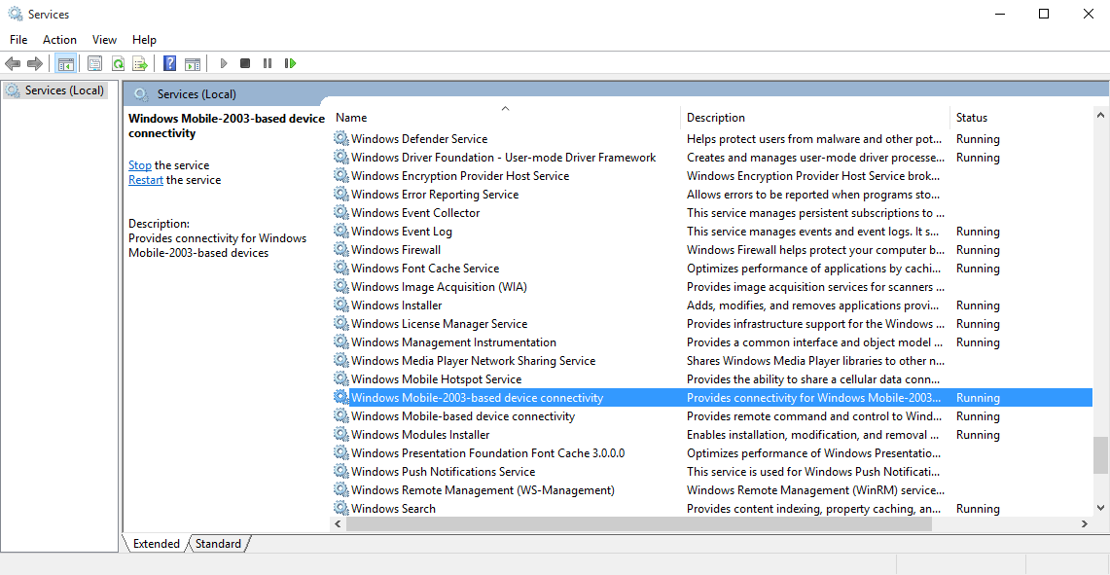Click Running status of Windows Defender Service
Viewport: 1110px width, 575px height.
[978, 139]
